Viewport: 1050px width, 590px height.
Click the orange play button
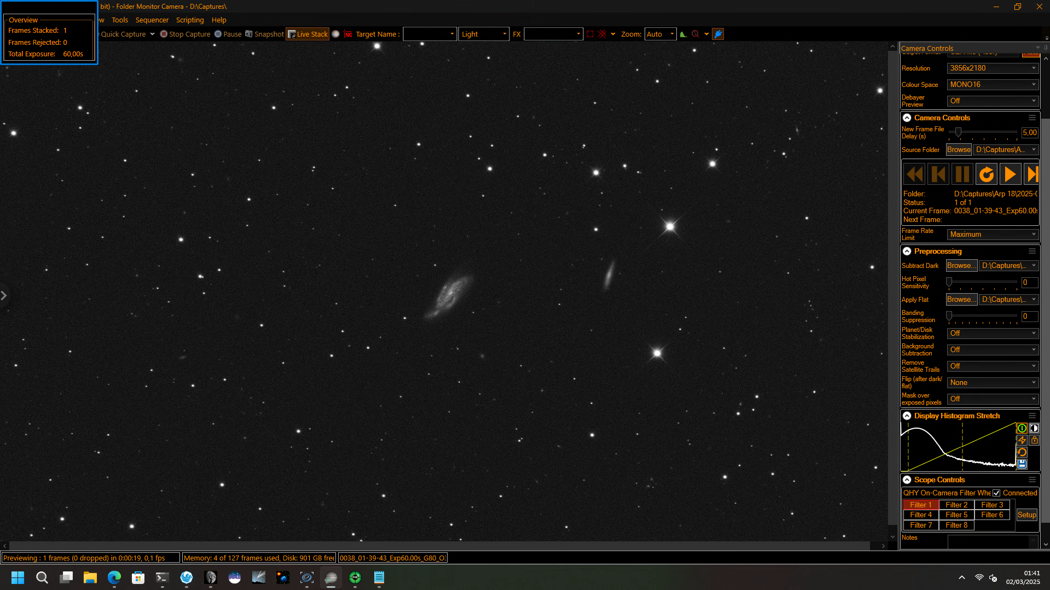pos(1011,174)
